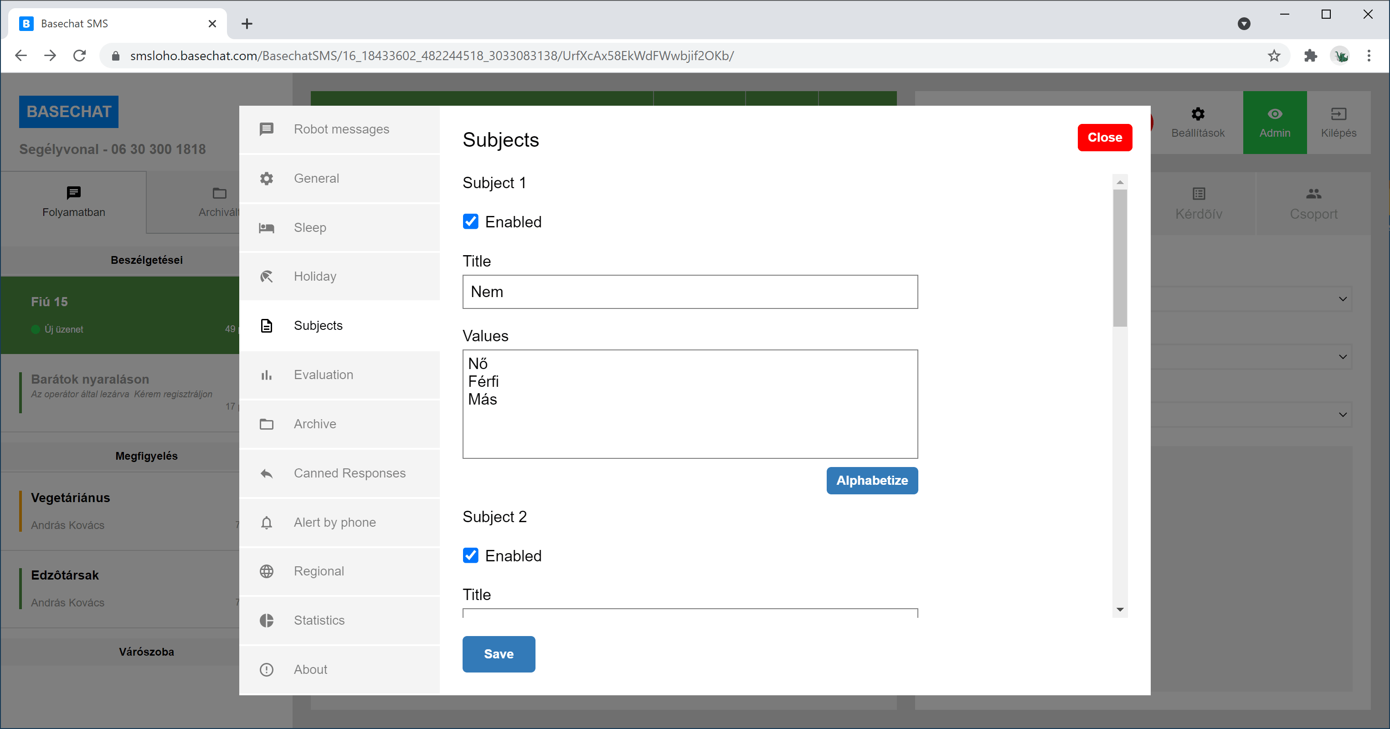Image resolution: width=1390 pixels, height=729 pixels.
Task: Expand the third dropdown chevron on right
Action: point(1343,415)
